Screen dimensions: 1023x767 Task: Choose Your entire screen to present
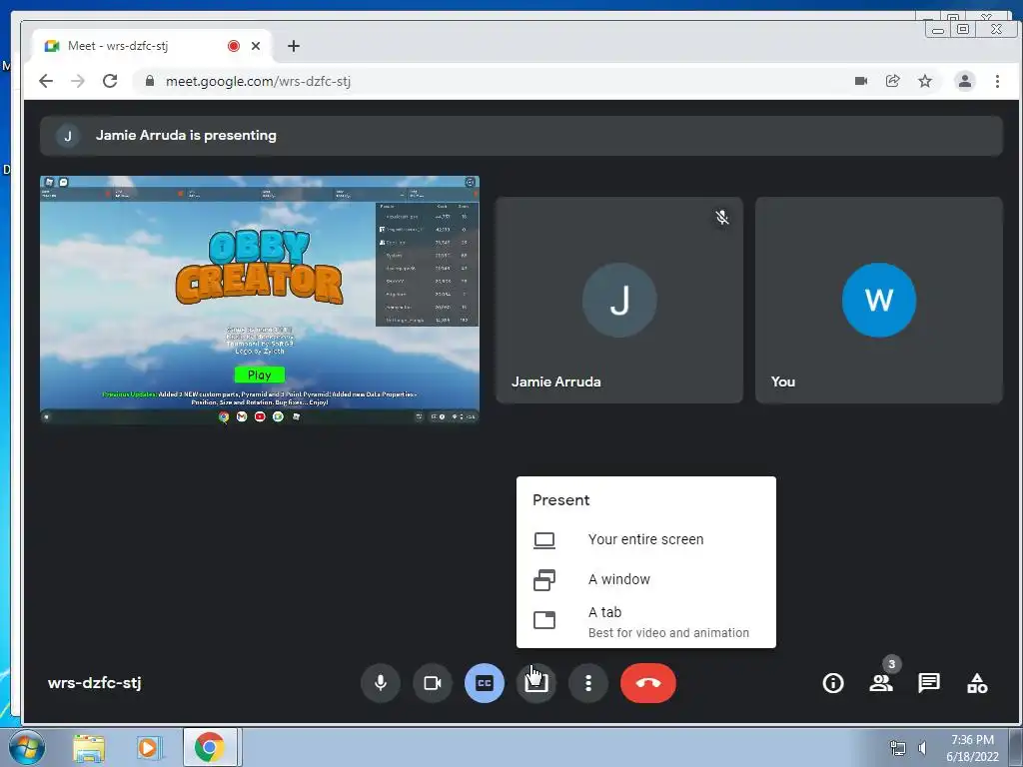click(646, 539)
